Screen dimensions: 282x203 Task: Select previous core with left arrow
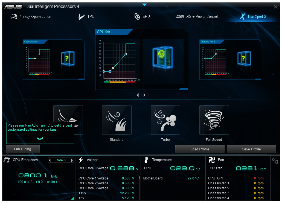[50, 160]
